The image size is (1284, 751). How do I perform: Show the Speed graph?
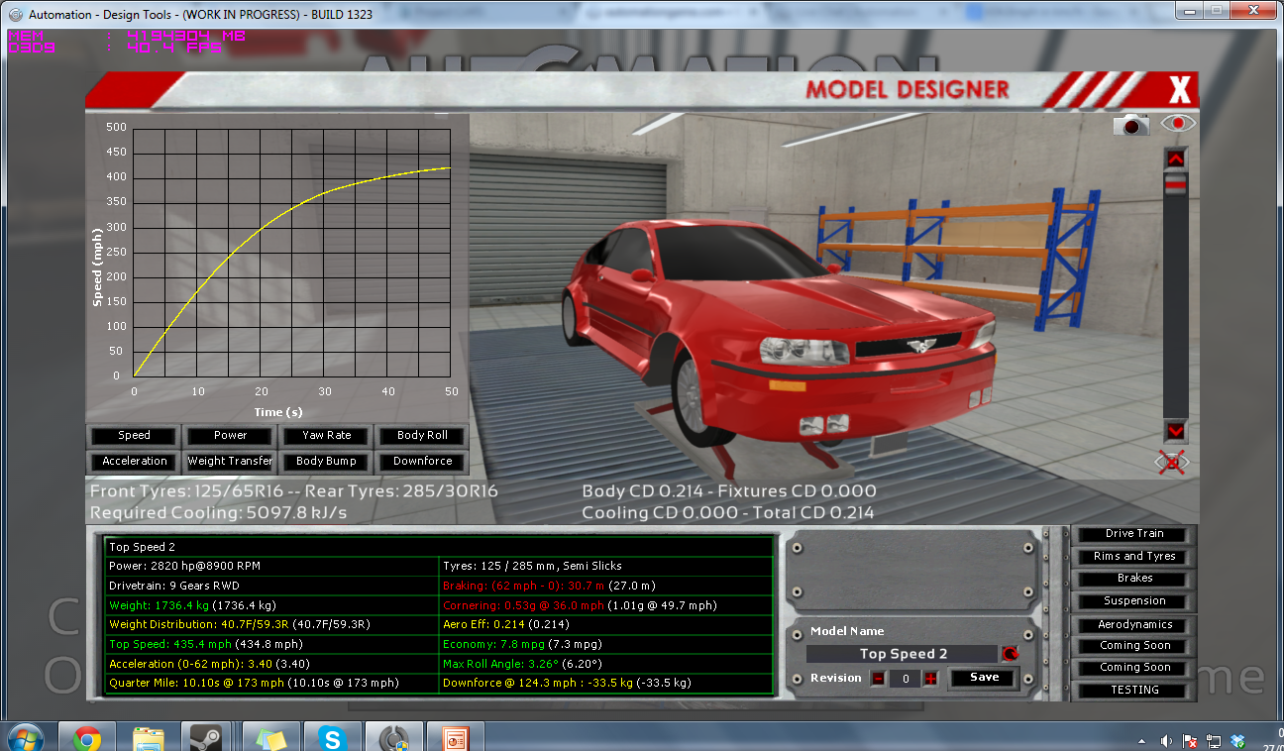point(135,436)
